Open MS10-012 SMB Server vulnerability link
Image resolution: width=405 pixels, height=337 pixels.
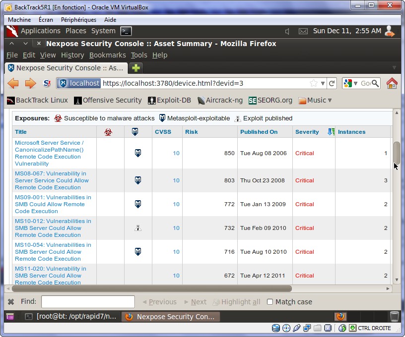(53, 228)
